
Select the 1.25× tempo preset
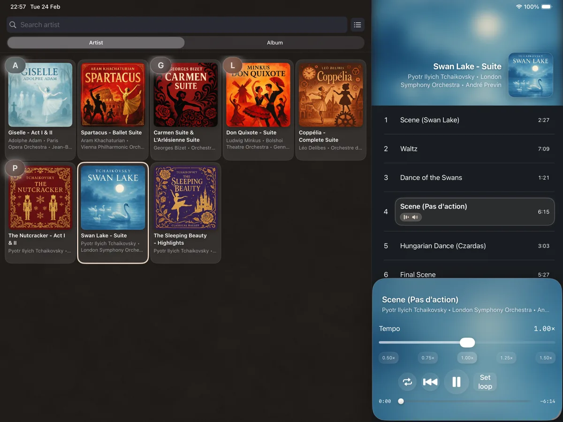pyautogui.click(x=506, y=357)
